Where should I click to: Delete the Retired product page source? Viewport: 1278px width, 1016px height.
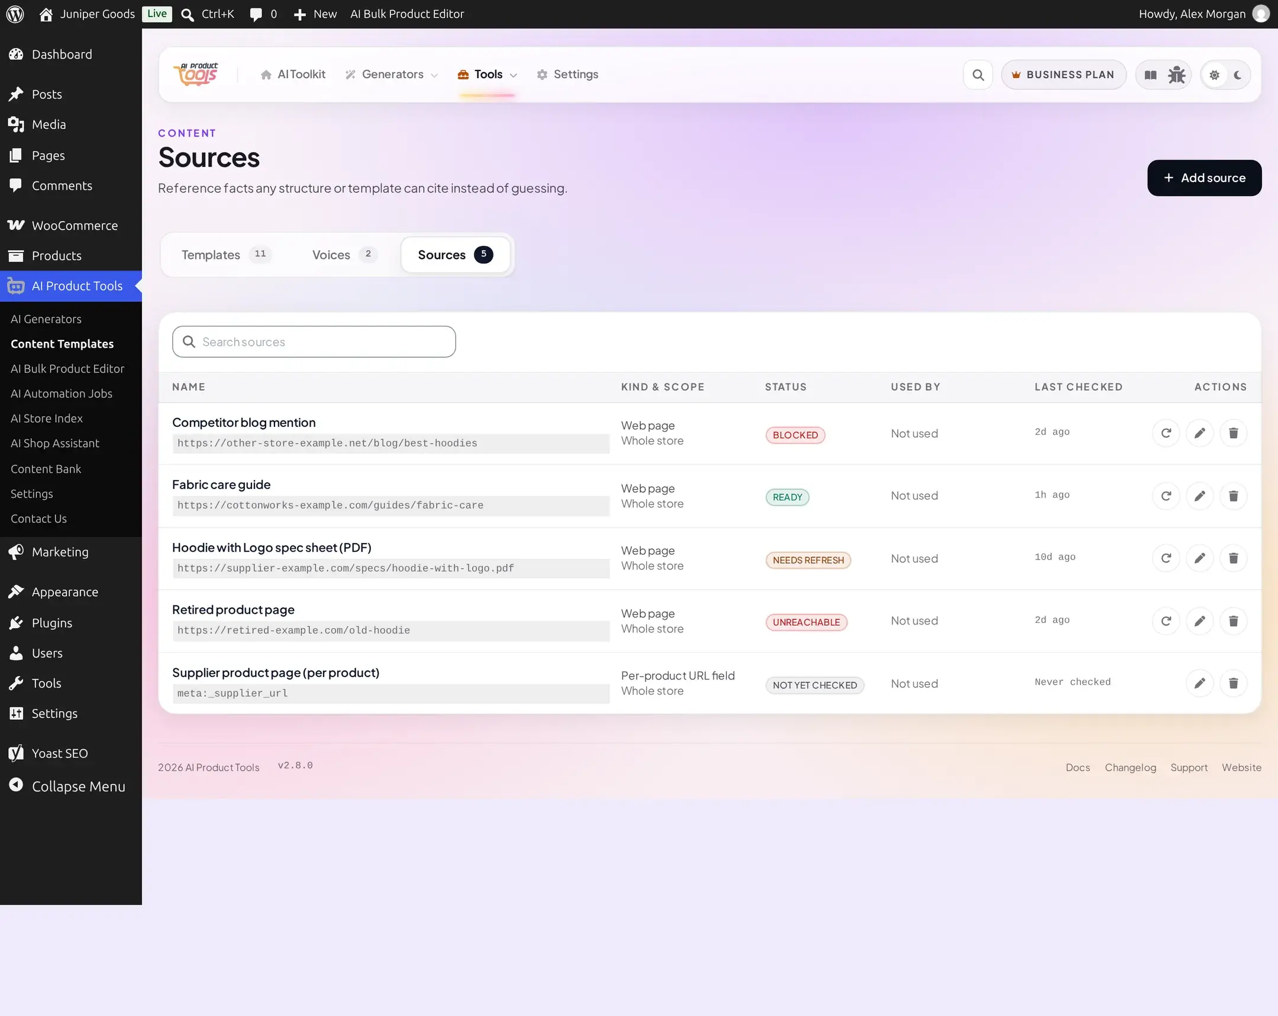pos(1233,621)
